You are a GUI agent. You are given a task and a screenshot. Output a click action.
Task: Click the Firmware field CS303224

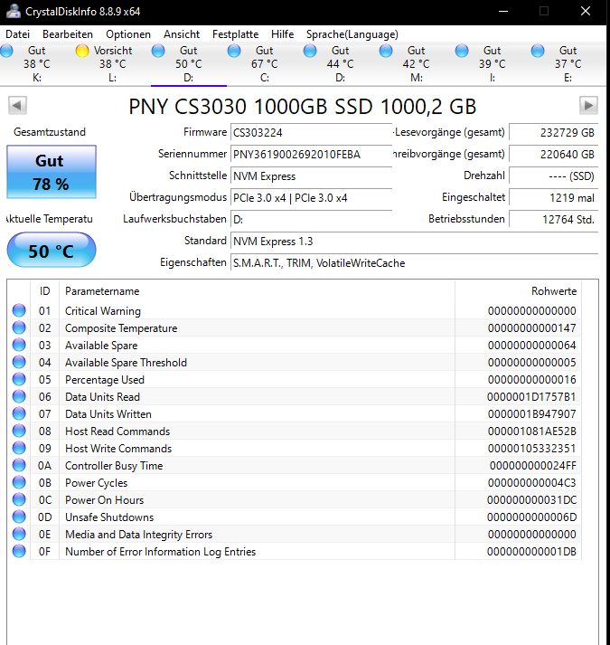click(x=311, y=132)
